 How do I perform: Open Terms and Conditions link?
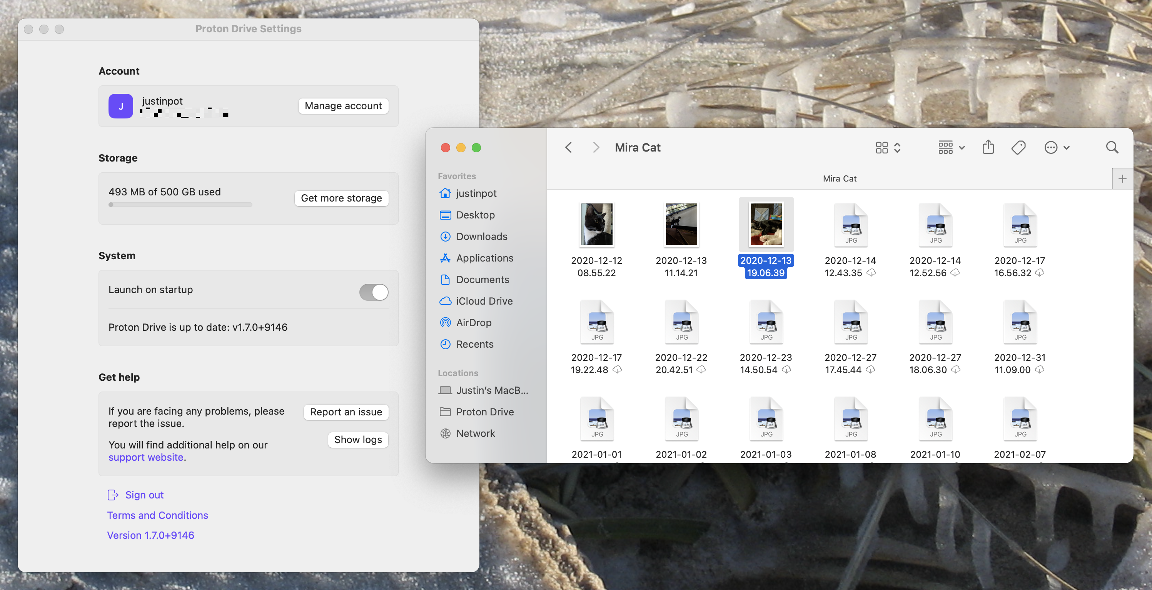(157, 515)
